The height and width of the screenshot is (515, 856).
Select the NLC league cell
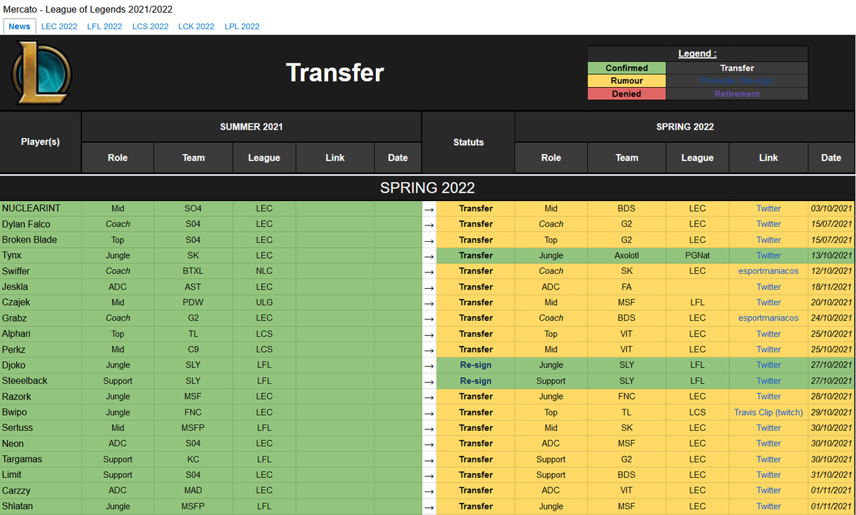click(264, 271)
